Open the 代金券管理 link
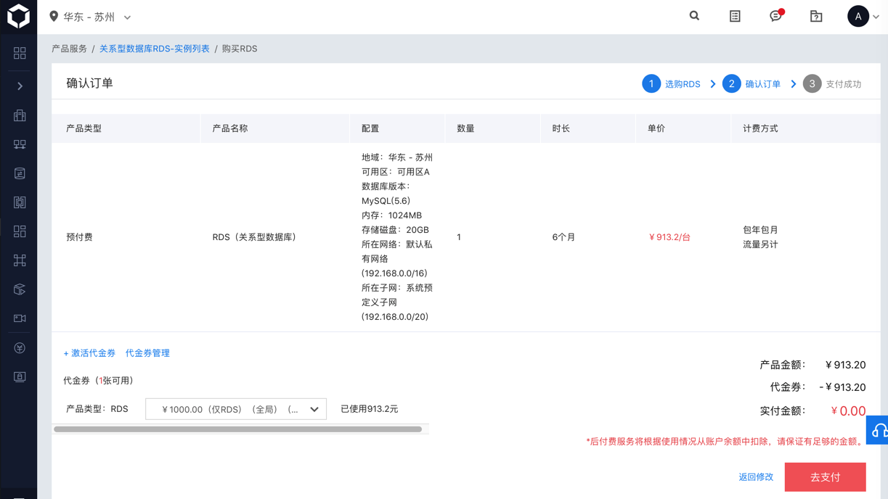Viewport: 888px width, 499px height. click(x=147, y=353)
